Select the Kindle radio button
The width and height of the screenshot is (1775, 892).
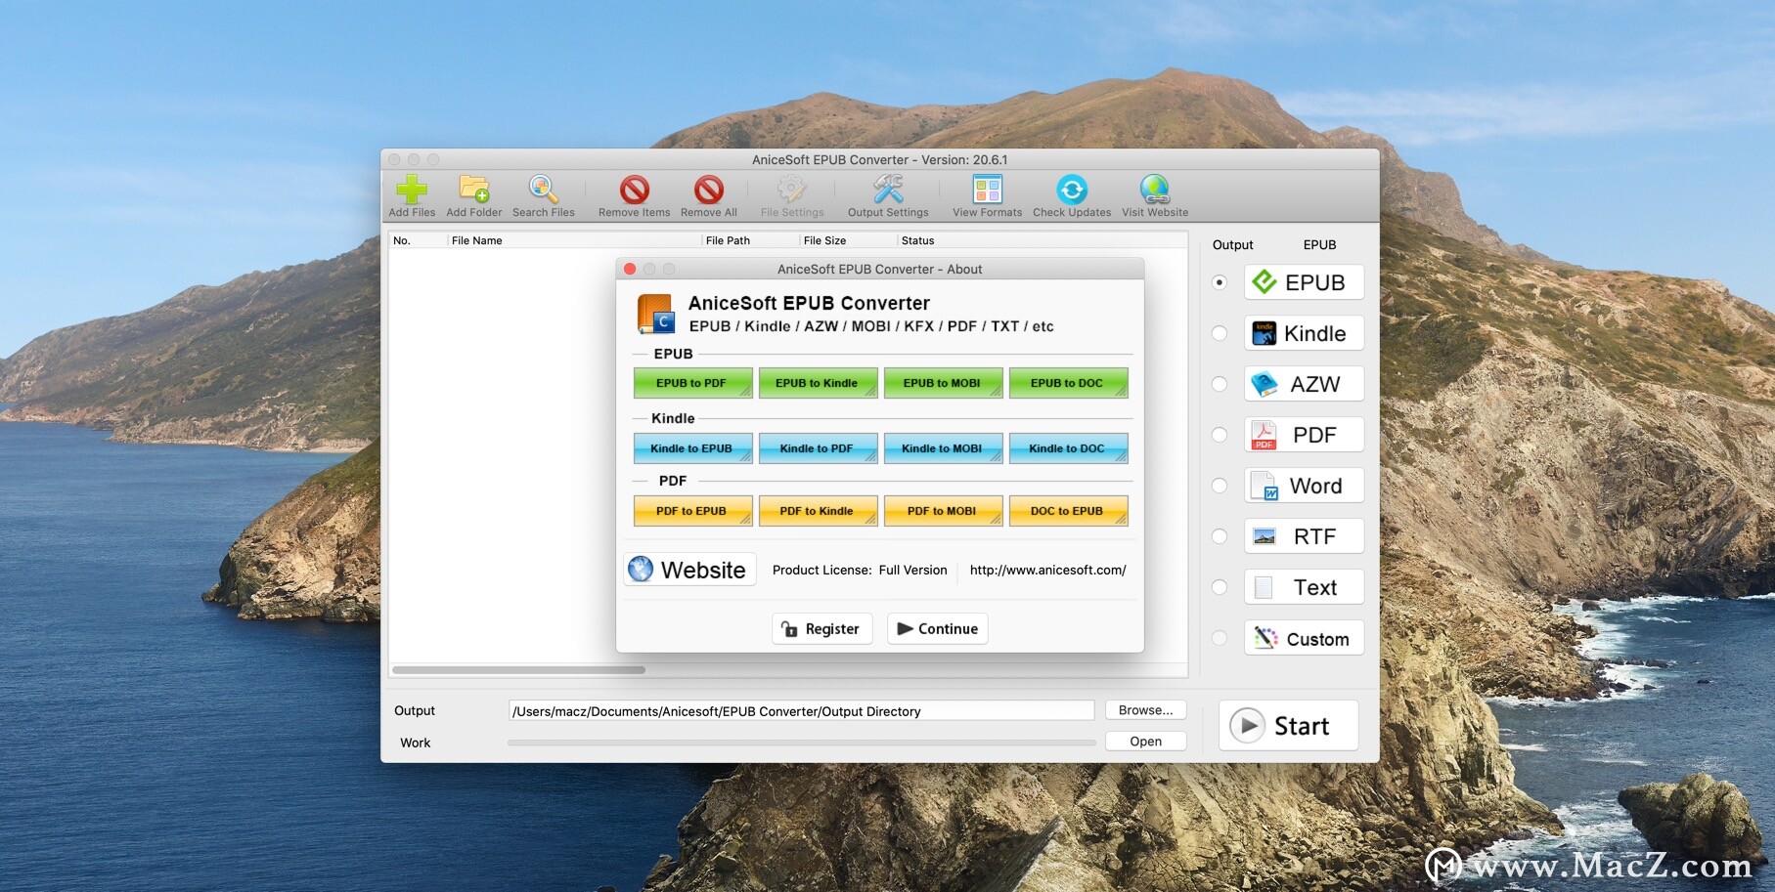(1220, 333)
